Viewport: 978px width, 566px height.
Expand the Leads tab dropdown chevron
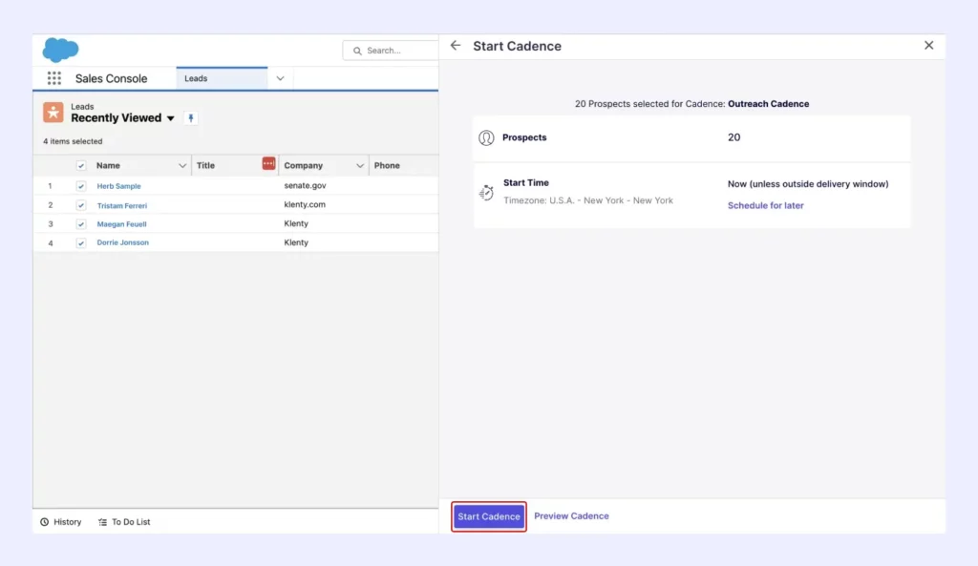click(280, 78)
